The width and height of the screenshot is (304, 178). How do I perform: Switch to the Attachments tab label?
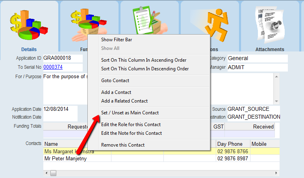270,50
